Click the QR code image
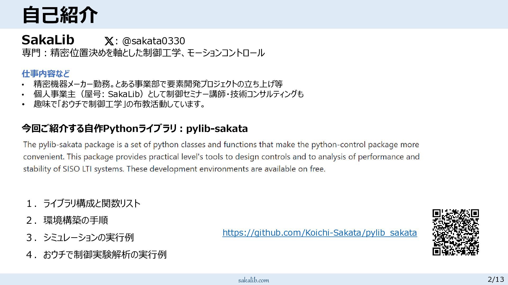508x285 pixels. tap(456, 232)
